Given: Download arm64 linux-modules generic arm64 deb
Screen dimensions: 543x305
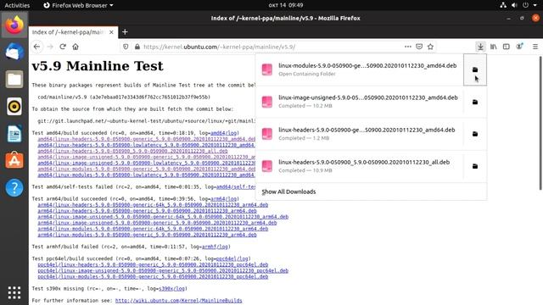Looking at the screenshot, I should [147, 235].
